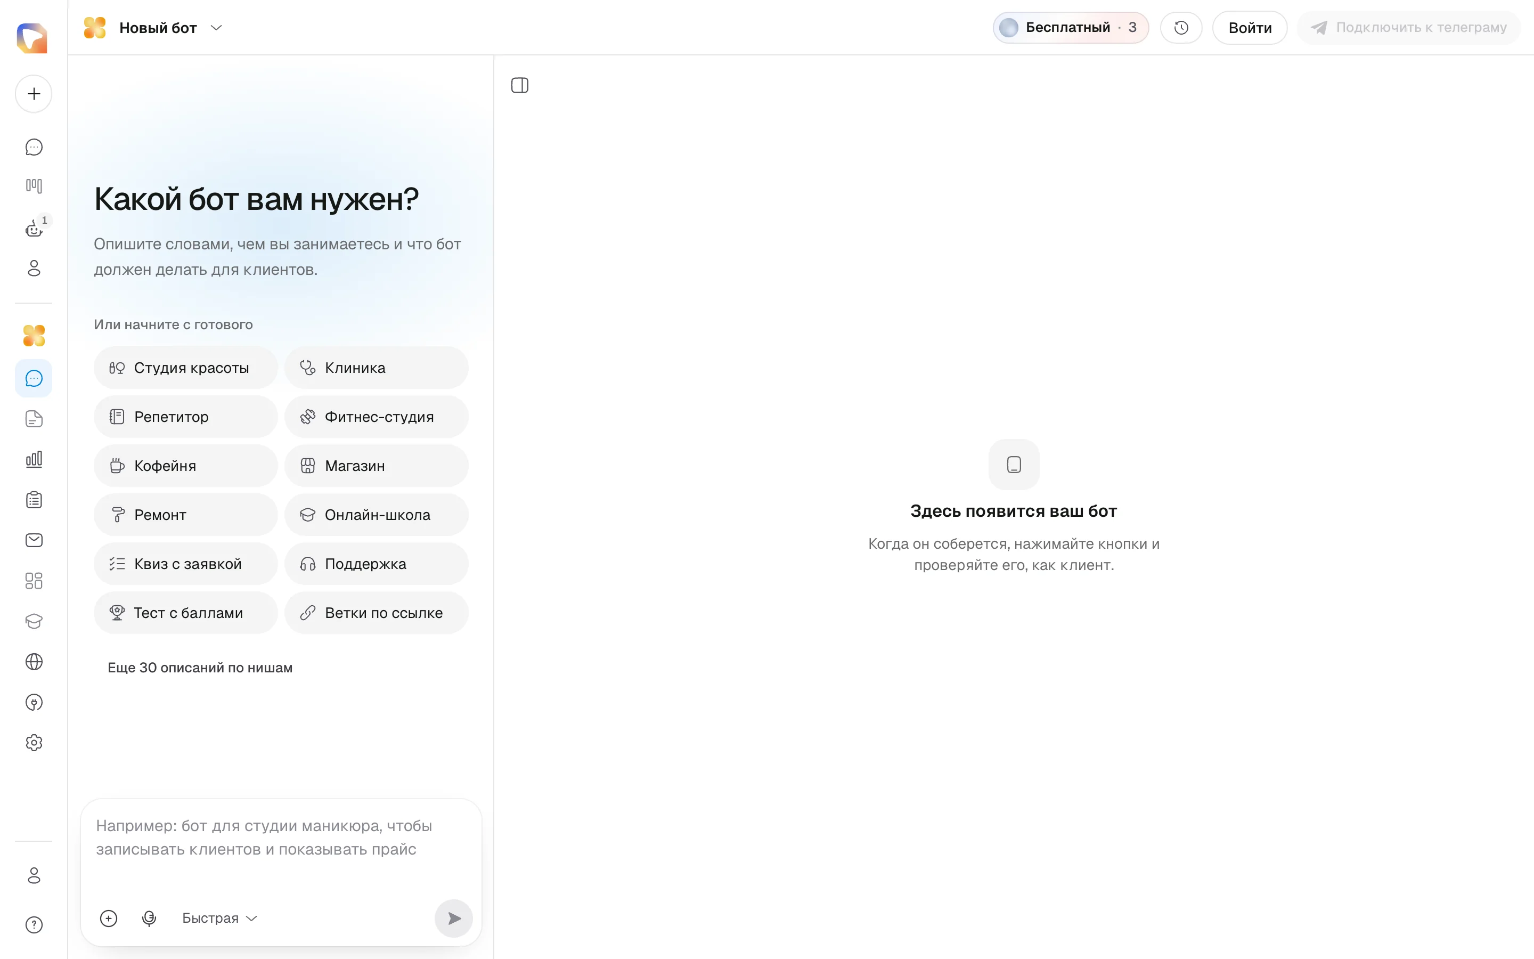Choose the Репетитор template
Screen dimensions: 1534x959
click(186, 417)
